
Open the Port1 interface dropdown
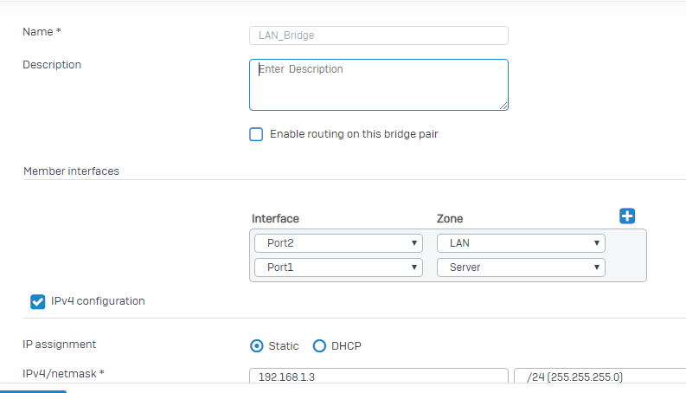pyautogui.click(x=337, y=267)
